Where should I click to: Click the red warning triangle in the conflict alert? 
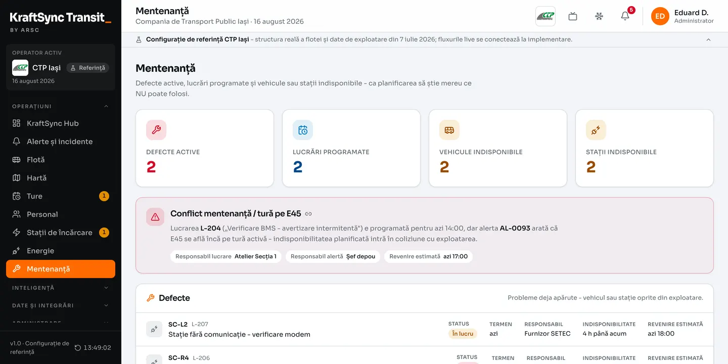click(x=155, y=217)
